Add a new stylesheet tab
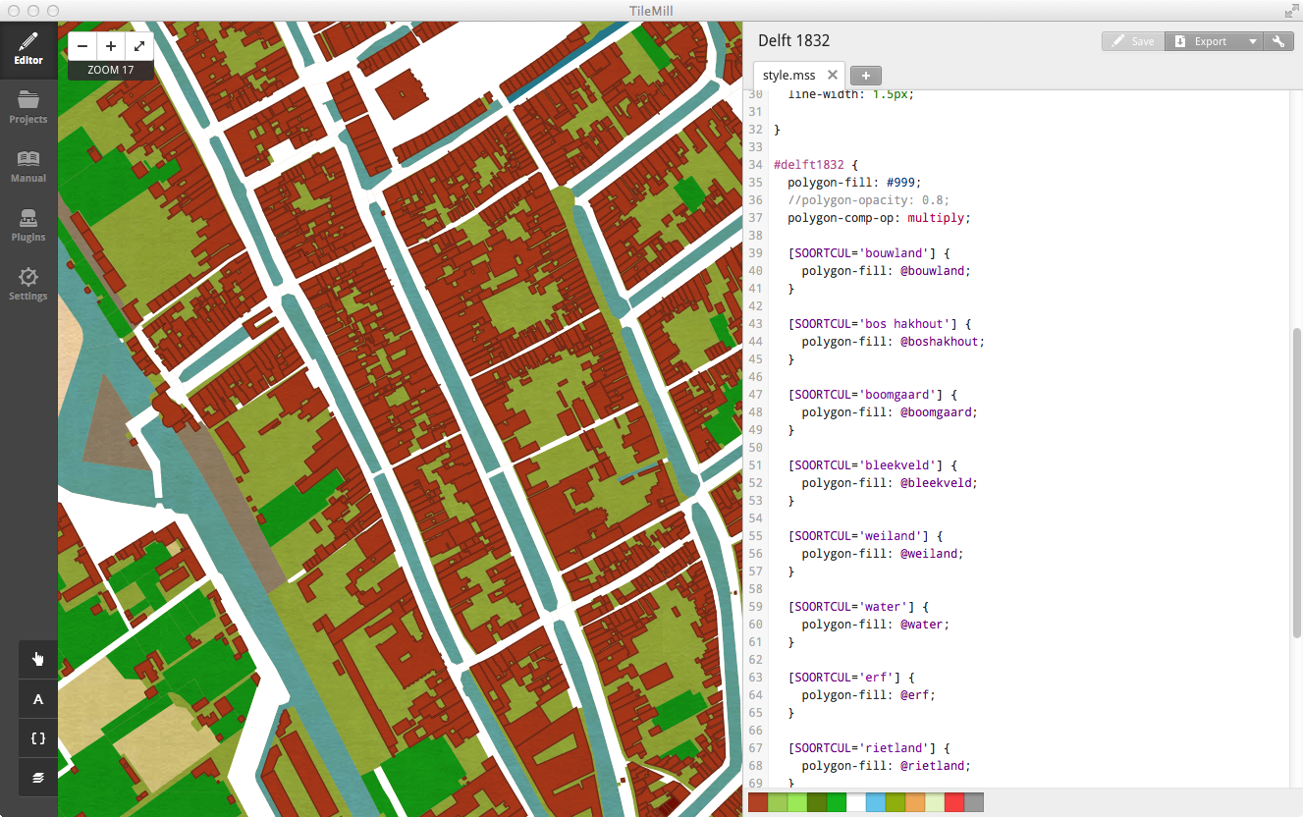This screenshot has width=1303, height=817. point(866,76)
